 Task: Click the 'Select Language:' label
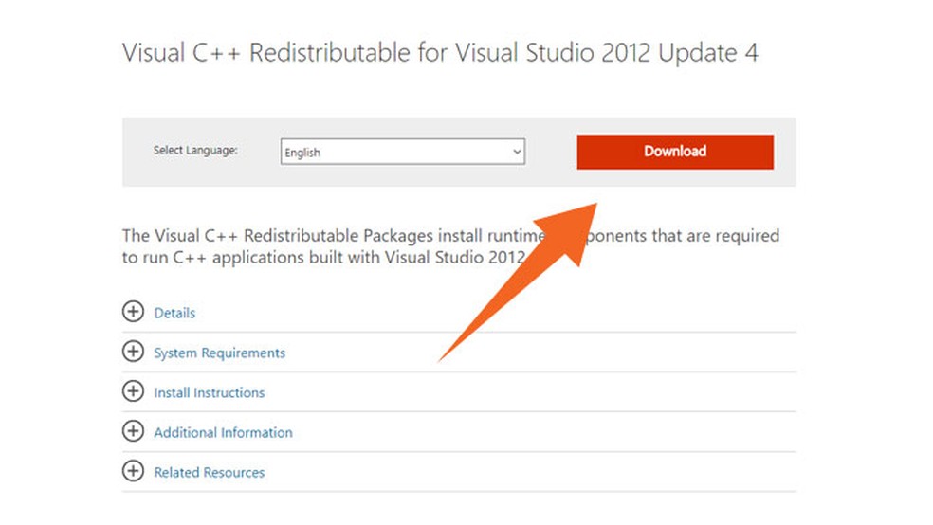click(x=195, y=151)
